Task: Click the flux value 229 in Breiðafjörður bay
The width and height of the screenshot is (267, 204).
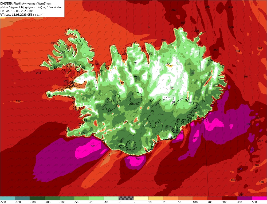Action: click(66, 81)
